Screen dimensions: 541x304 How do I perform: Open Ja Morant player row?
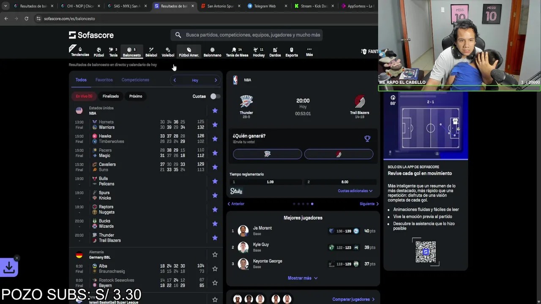tap(303, 231)
